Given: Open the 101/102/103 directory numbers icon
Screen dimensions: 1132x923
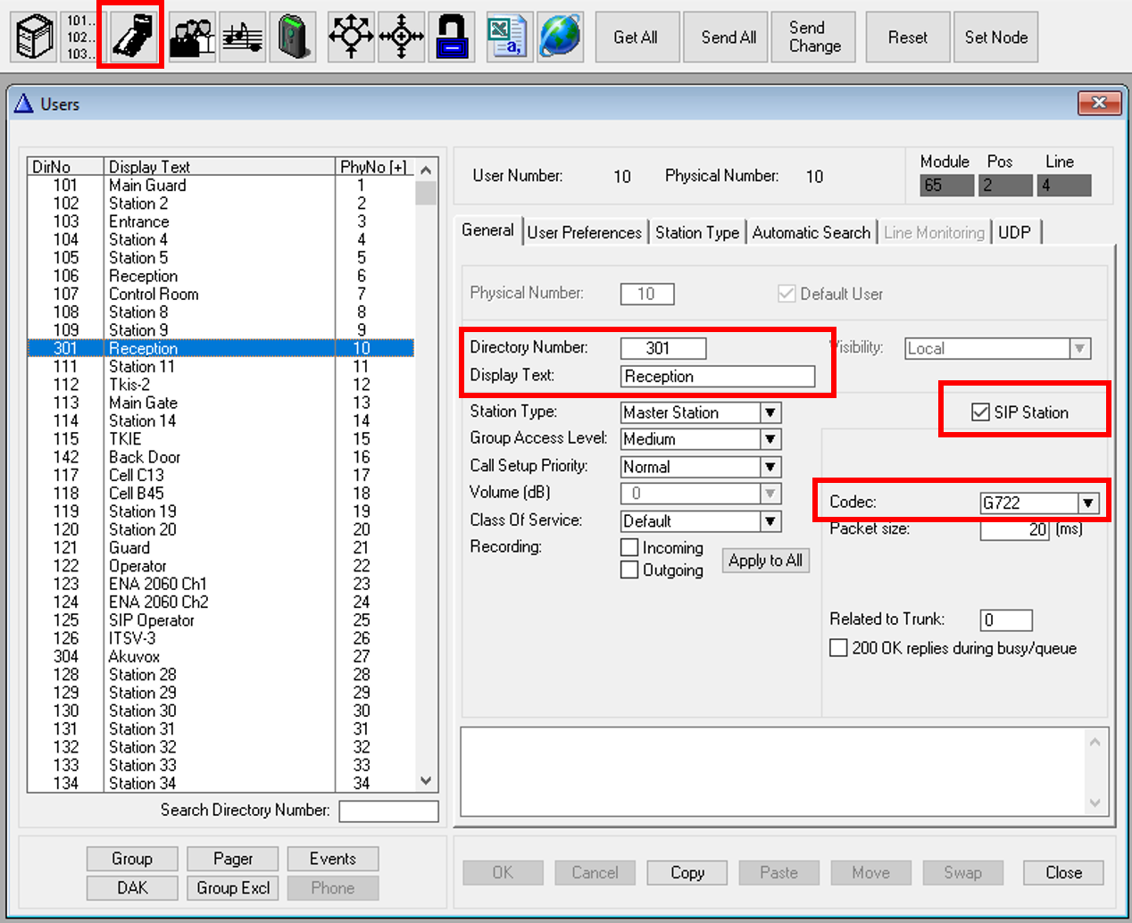Looking at the screenshot, I should coord(81,37).
